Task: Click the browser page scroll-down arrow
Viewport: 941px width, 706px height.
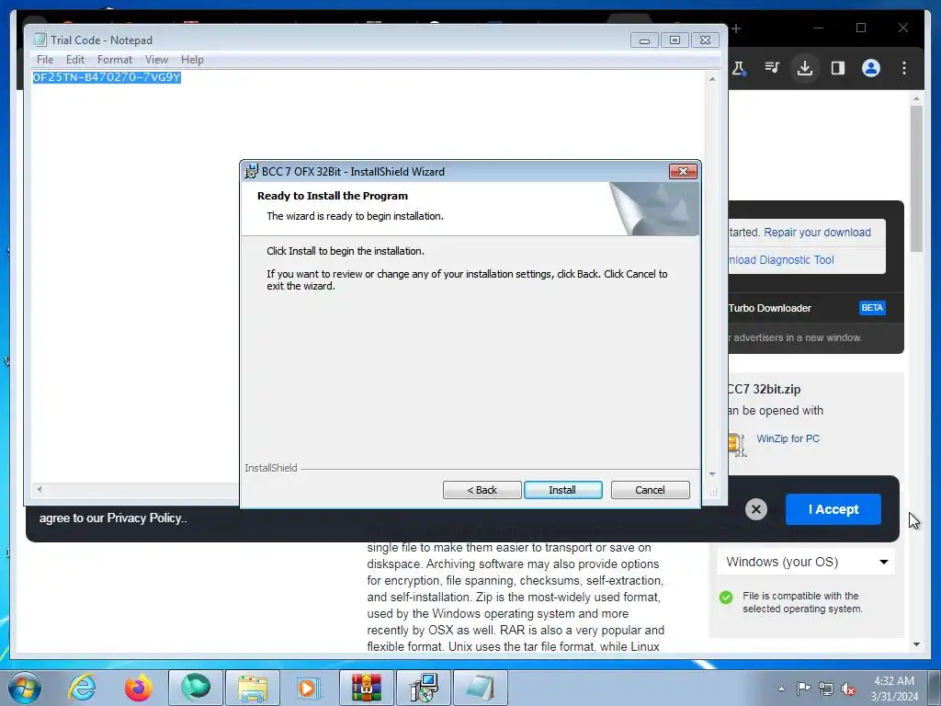Action: [x=916, y=644]
